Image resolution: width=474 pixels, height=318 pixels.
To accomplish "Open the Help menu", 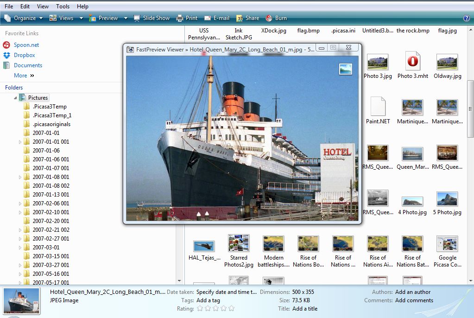I will pos(82,6).
